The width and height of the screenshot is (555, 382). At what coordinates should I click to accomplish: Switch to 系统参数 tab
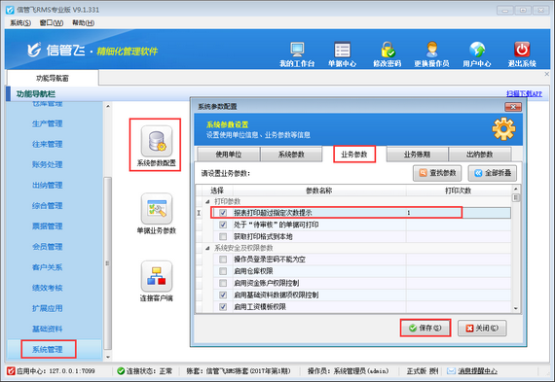coord(291,155)
